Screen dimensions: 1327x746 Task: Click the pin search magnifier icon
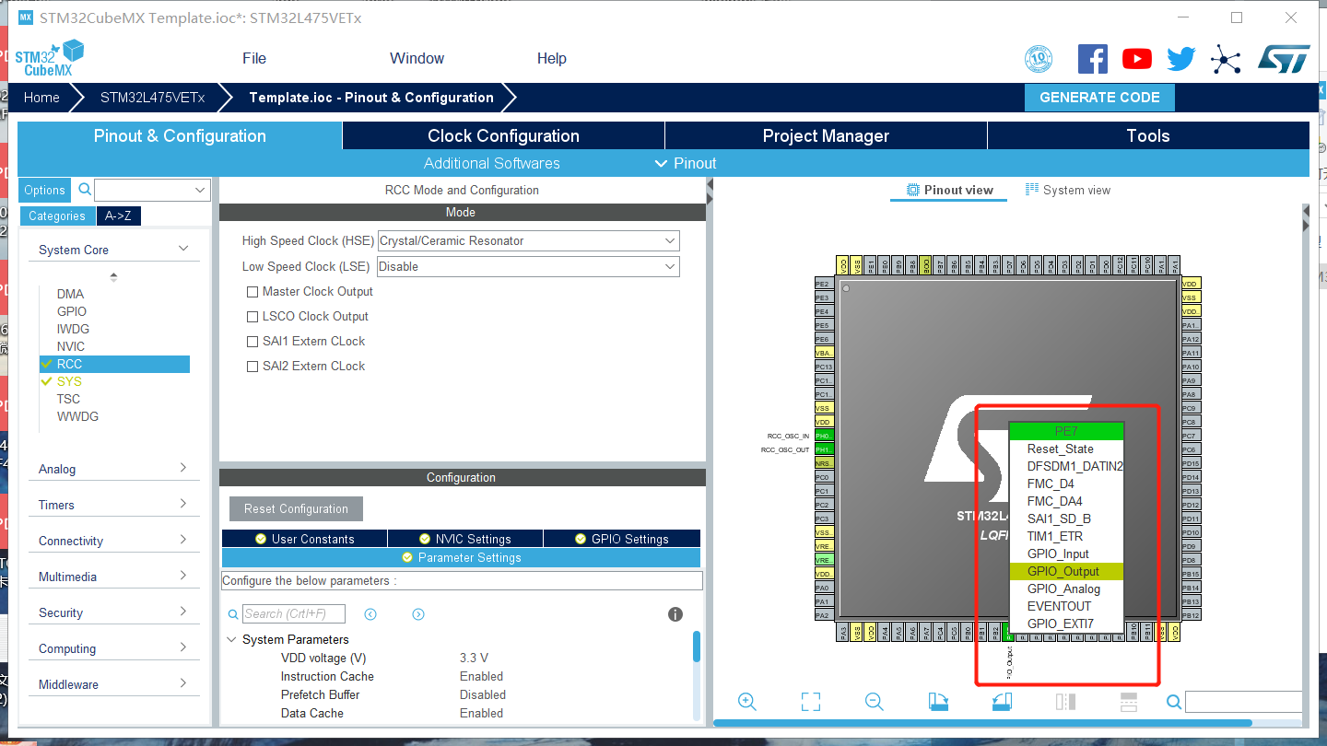(1173, 702)
